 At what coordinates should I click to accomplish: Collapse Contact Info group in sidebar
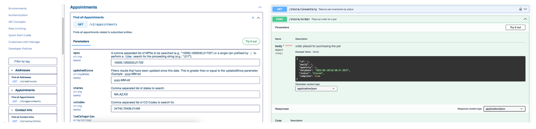tap(12, 110)
